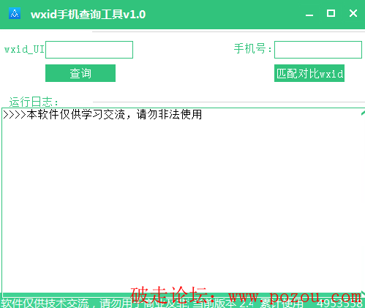
Task: Click the wxid_UI label
Action: click(24, 49)
